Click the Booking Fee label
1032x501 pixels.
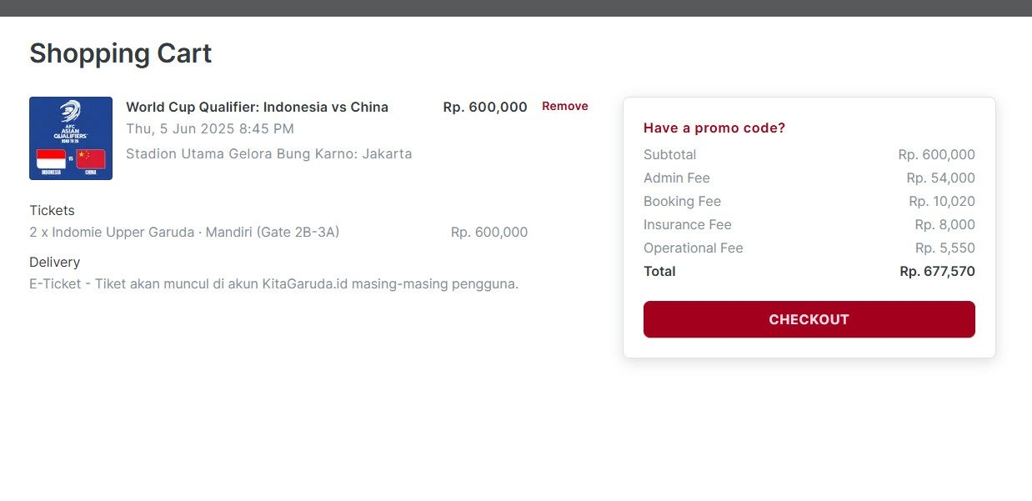coord(682,201)
